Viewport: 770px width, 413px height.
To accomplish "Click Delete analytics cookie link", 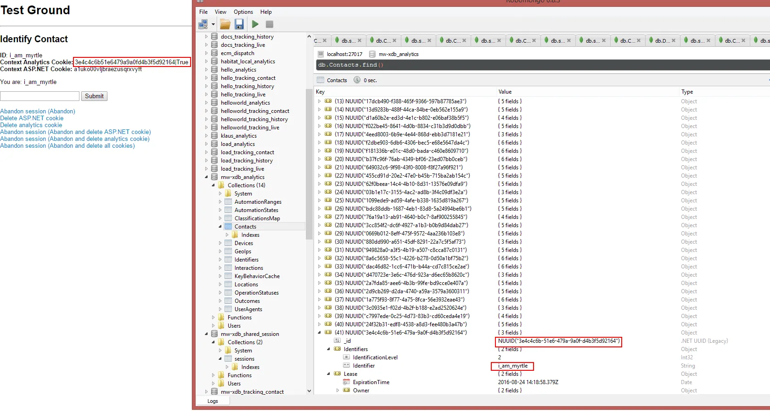I will (31, 125).
